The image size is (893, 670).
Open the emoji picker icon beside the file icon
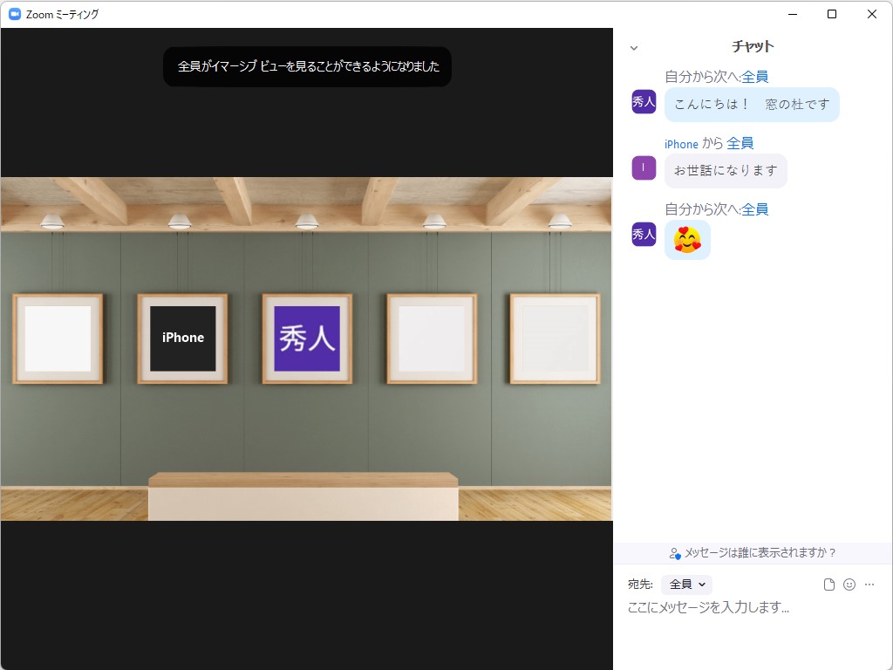849,585
